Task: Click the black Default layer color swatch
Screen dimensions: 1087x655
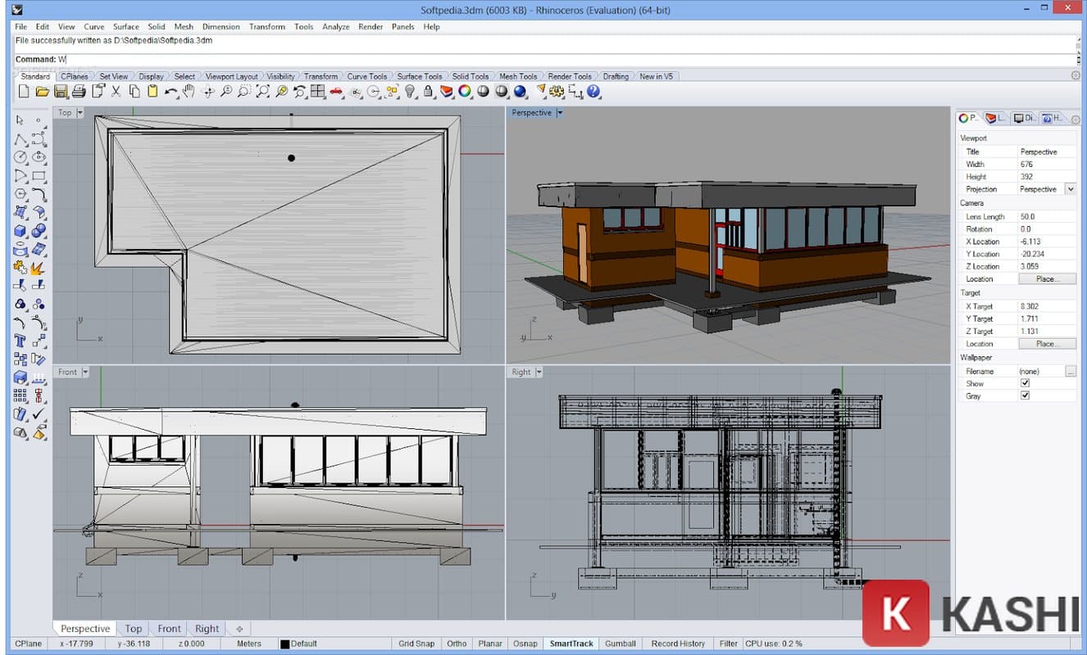Action: (x=285, y=644)
